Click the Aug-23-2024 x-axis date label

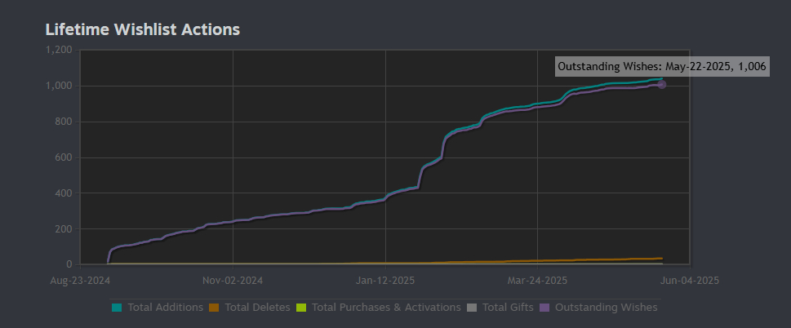click(x=80, y=280)
